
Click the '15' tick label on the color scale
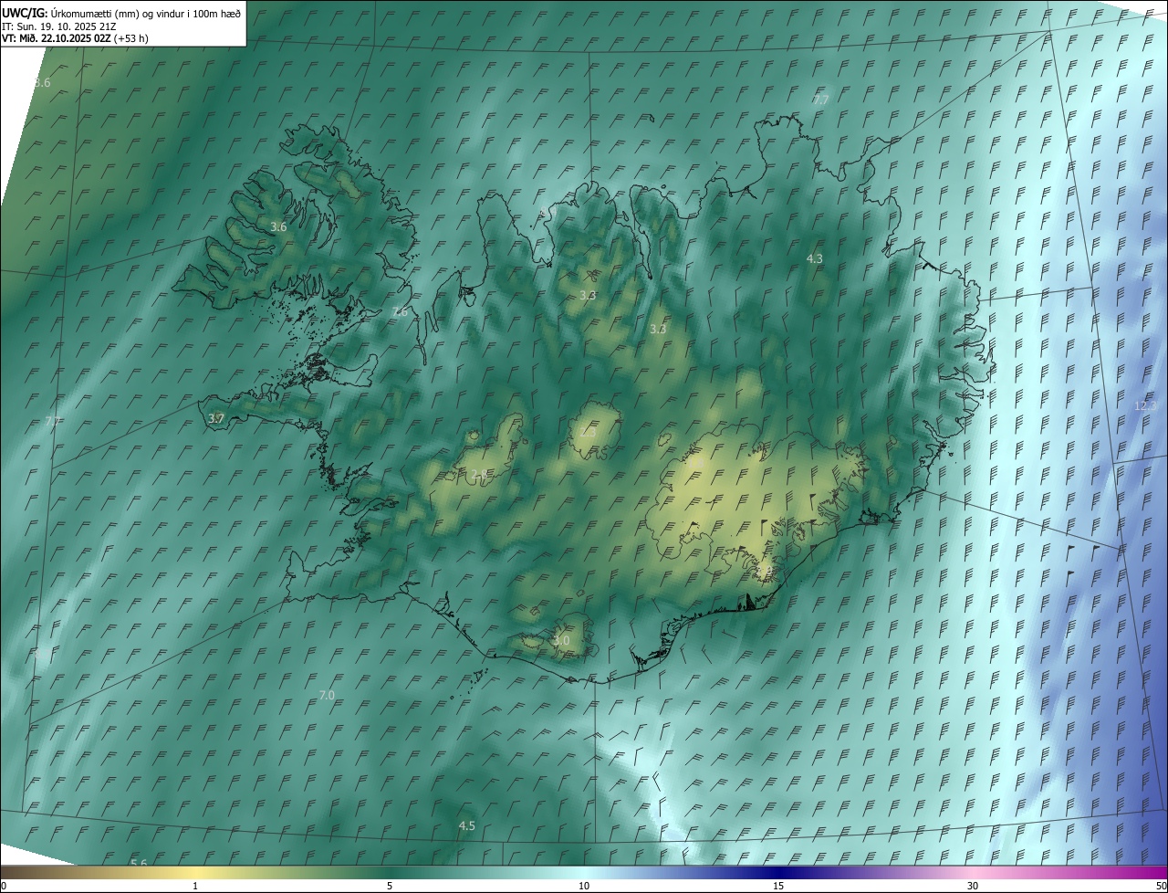(x=778, y=887)
